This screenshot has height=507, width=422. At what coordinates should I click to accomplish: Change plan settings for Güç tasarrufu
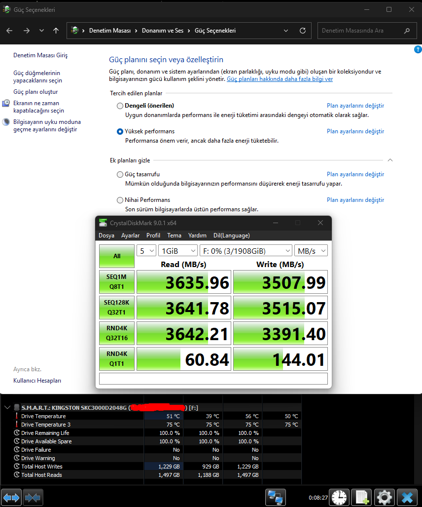point(355,174)
